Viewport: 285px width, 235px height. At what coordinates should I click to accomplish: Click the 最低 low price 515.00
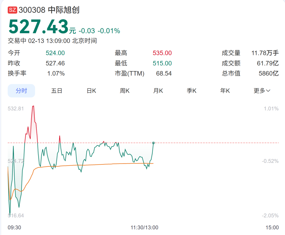(162, 63)
